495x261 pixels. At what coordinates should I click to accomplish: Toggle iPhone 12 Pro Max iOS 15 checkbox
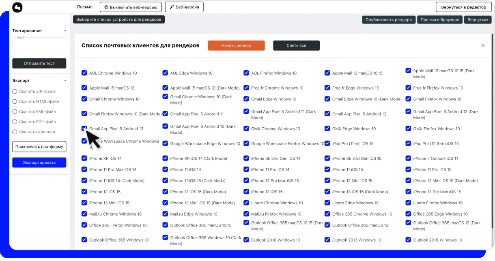[x=246, y=181]
